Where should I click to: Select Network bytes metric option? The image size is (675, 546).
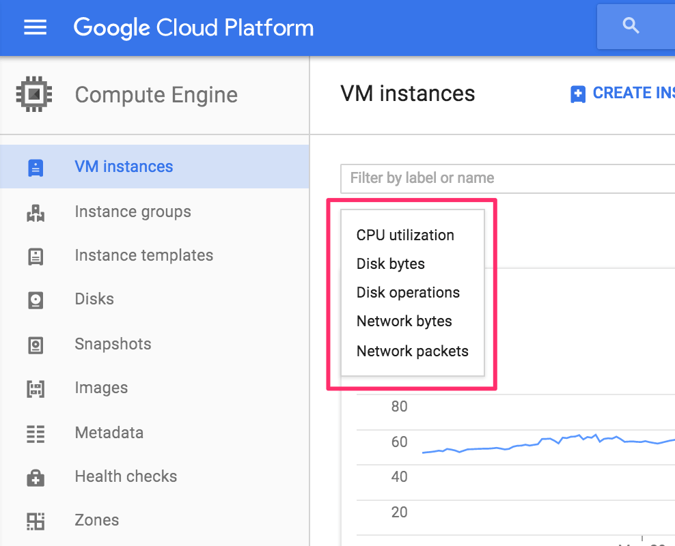tap(404, 321)
